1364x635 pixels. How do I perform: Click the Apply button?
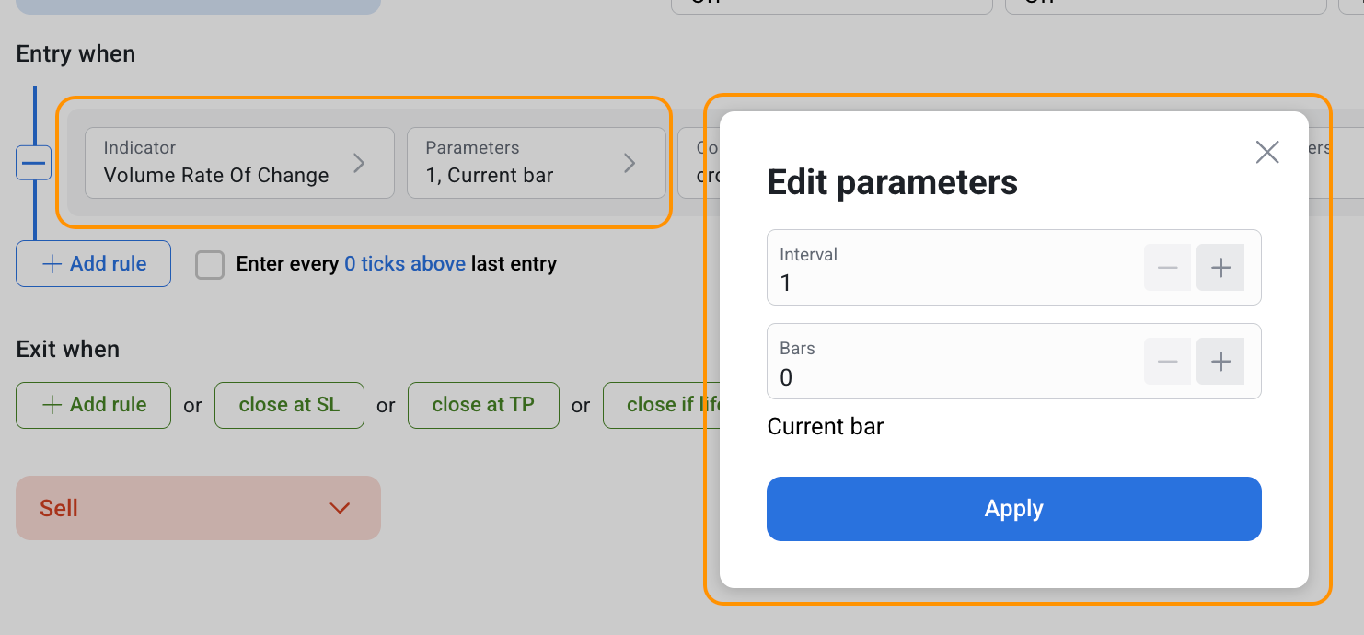[x=1013, y=509]
